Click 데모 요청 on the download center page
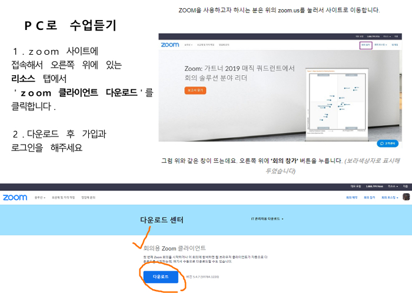Screen dimensions: 412x294 [x=355, y=186]
